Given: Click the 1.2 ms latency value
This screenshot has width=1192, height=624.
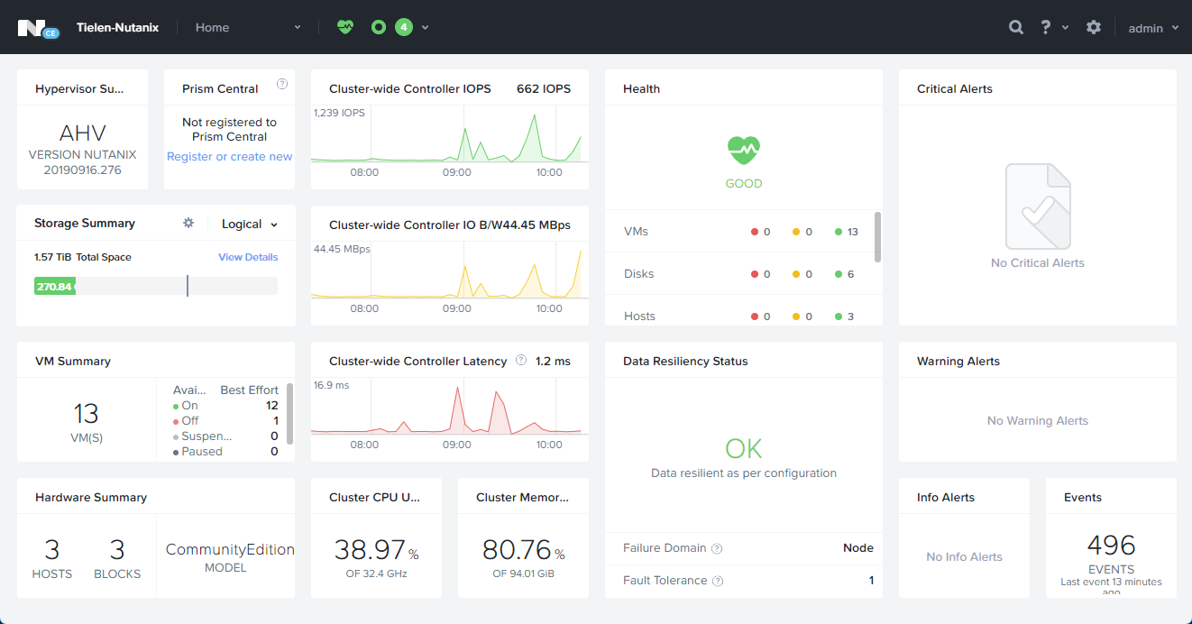Looking at the screenshot, I should click(553, 361).
